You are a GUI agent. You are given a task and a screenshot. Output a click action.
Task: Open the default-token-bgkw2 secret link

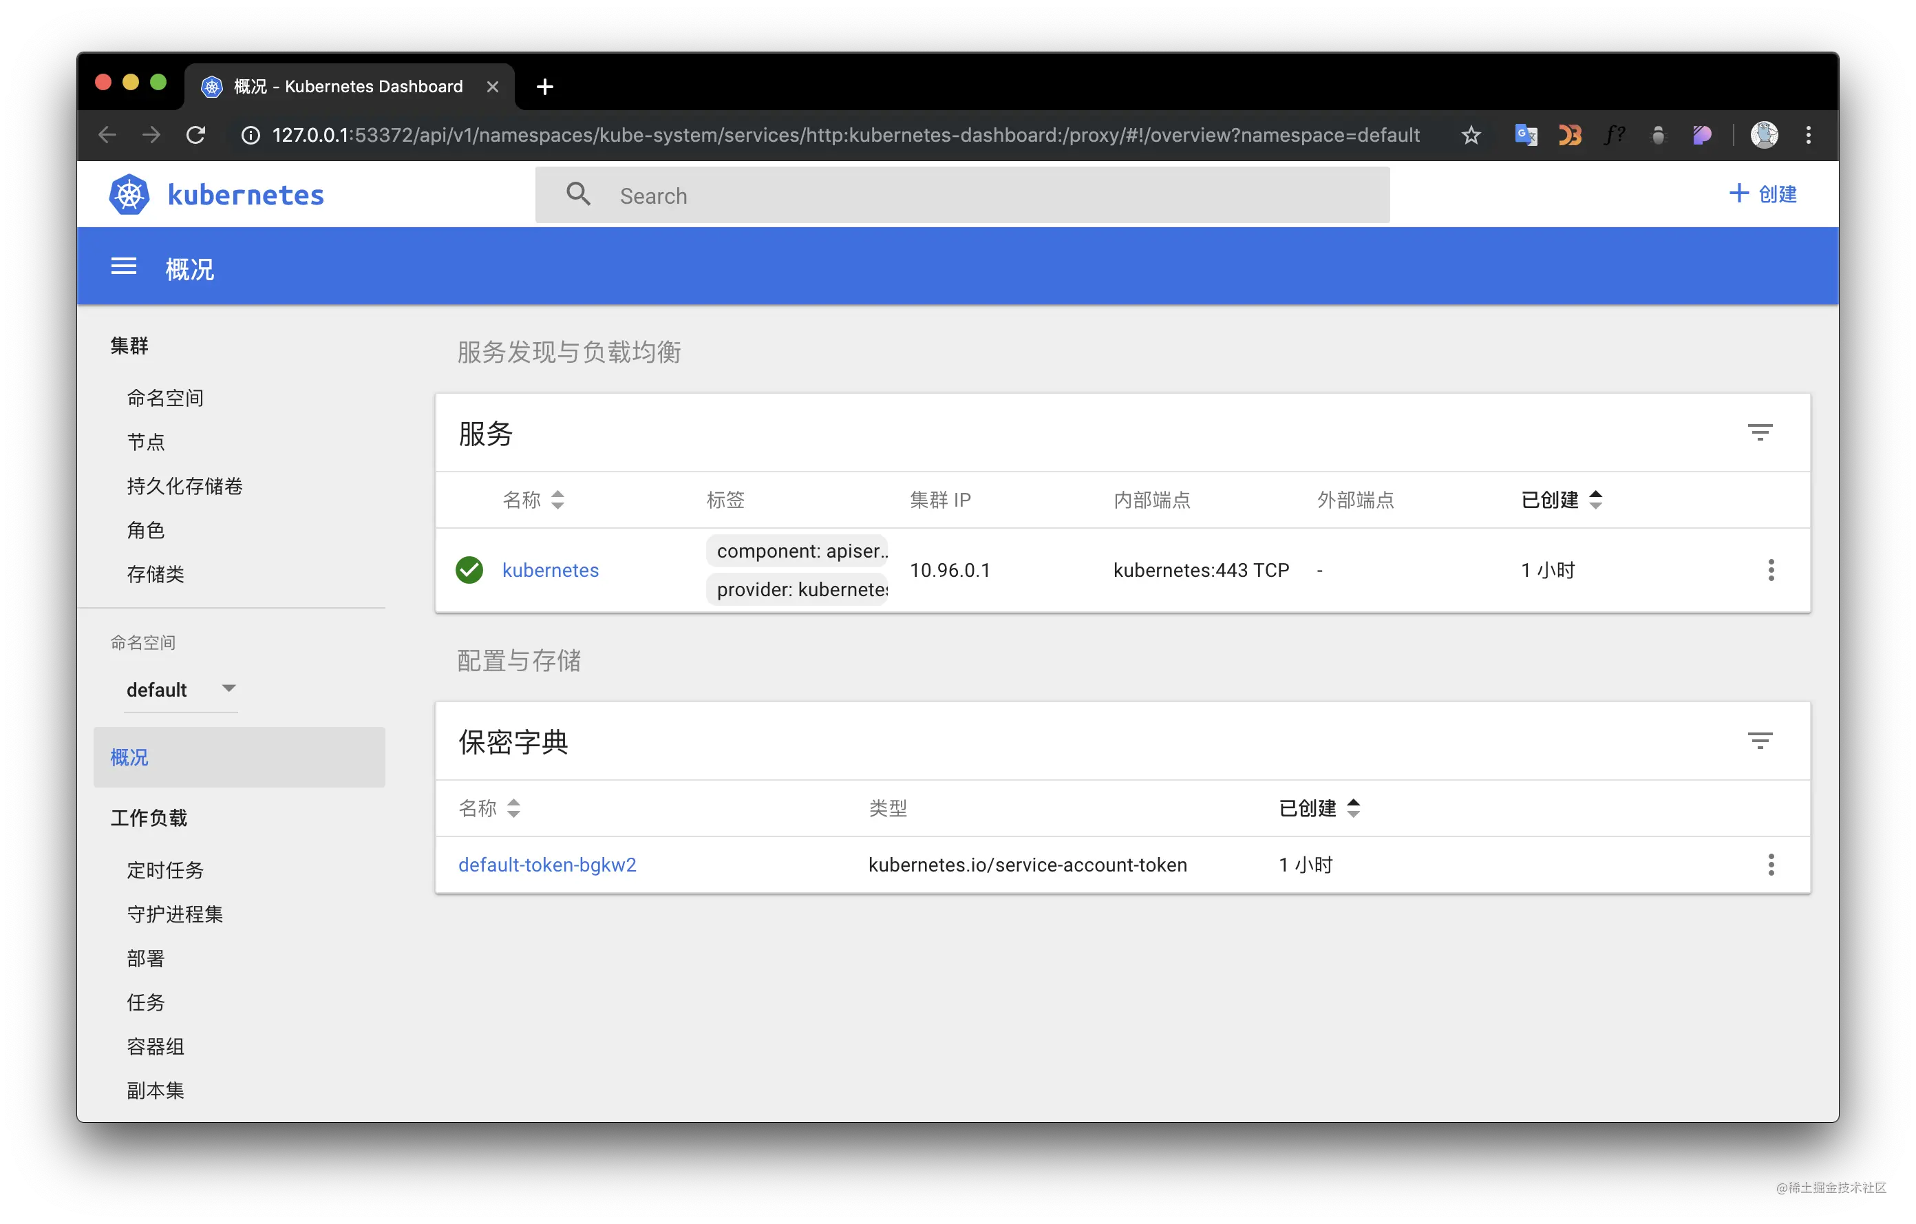click(547, 864)
